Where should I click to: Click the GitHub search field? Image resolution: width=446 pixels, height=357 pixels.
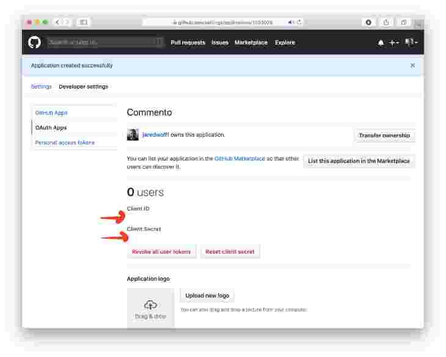click(105, 42)
